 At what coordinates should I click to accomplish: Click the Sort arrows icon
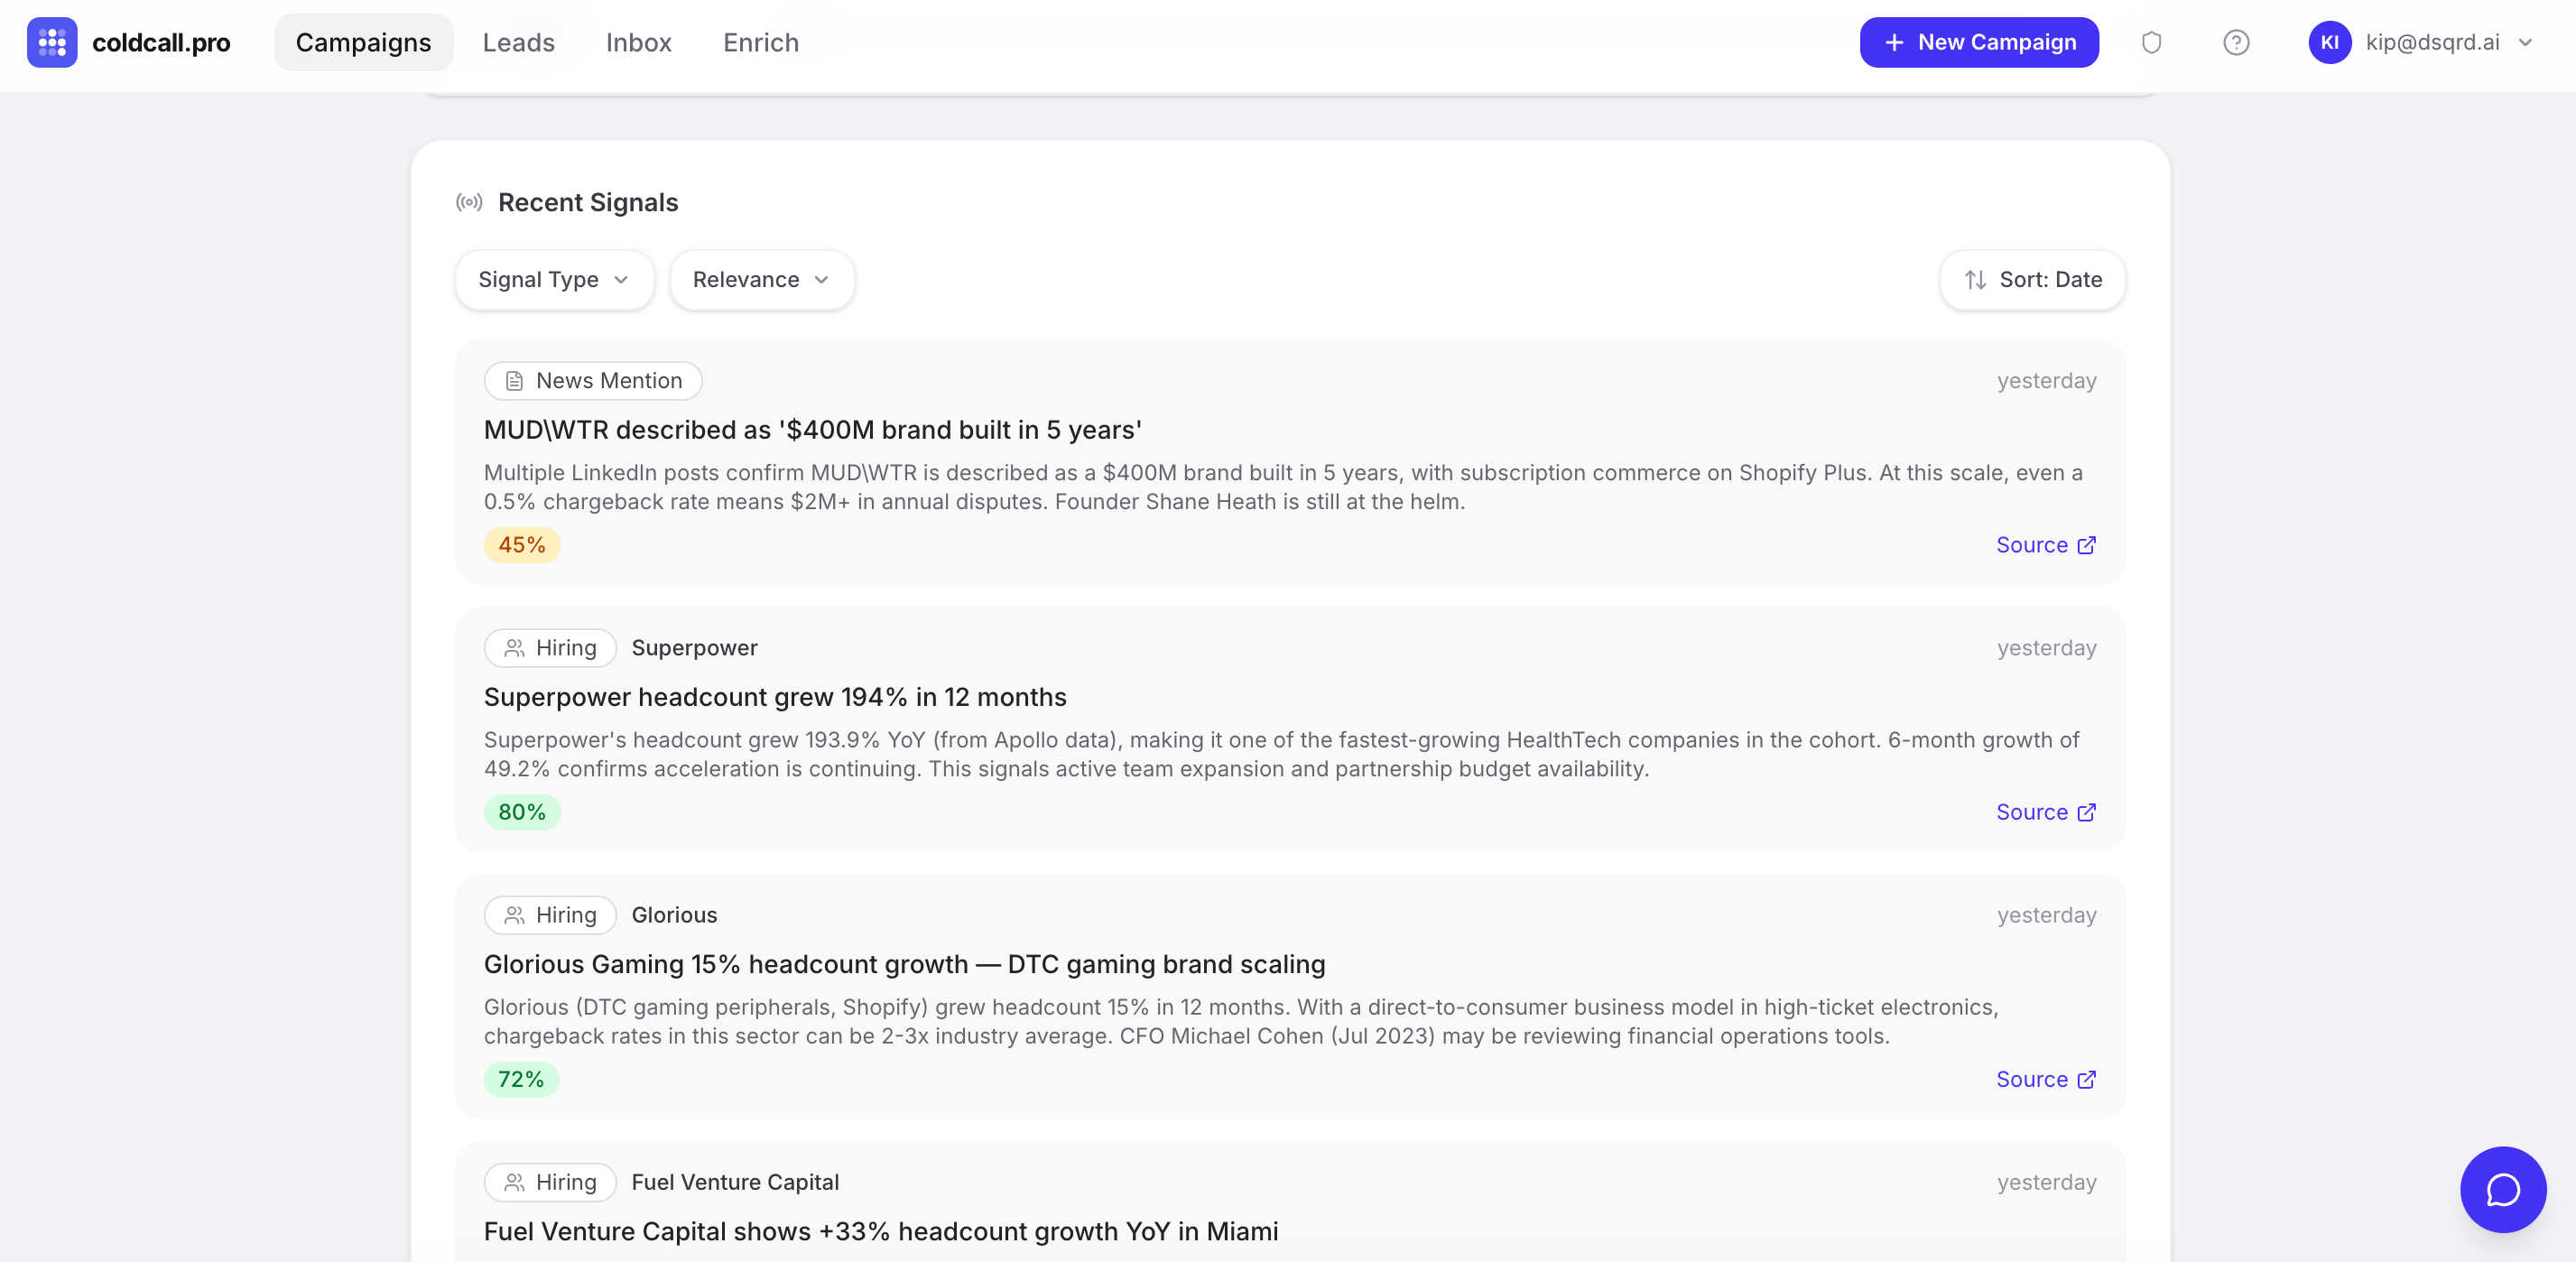[1975, 280]
